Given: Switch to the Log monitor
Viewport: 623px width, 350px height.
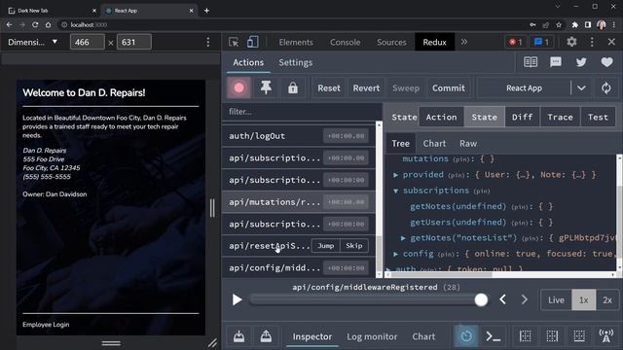Looking at the screenshot, I should pos(372,336).
